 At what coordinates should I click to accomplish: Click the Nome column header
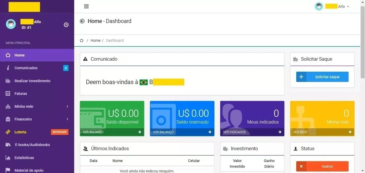click(117, 161)
